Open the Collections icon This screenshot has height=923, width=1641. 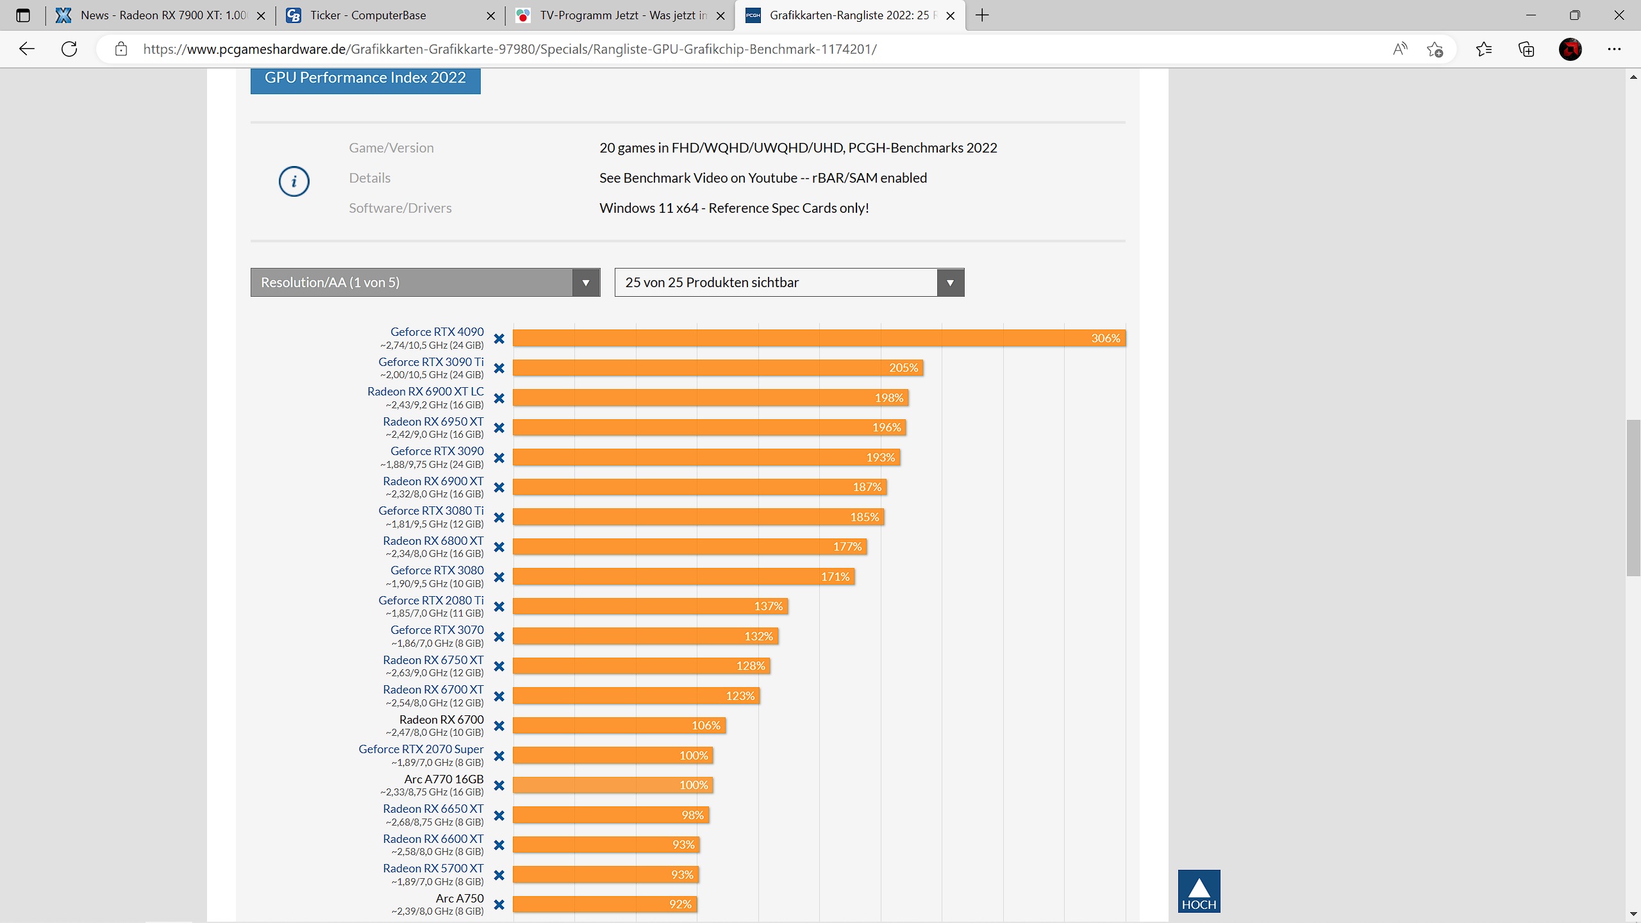point(1526,49)
